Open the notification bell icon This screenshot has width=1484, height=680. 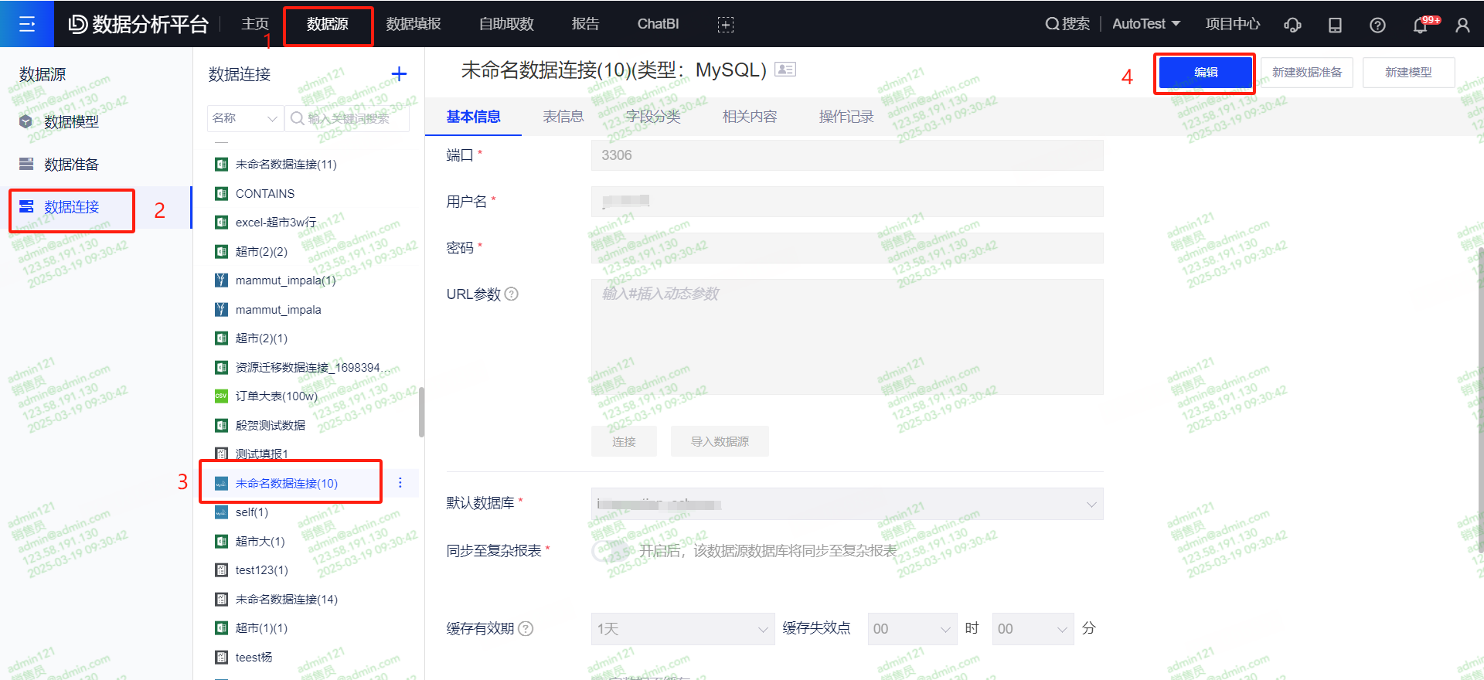click(1420, 25)
